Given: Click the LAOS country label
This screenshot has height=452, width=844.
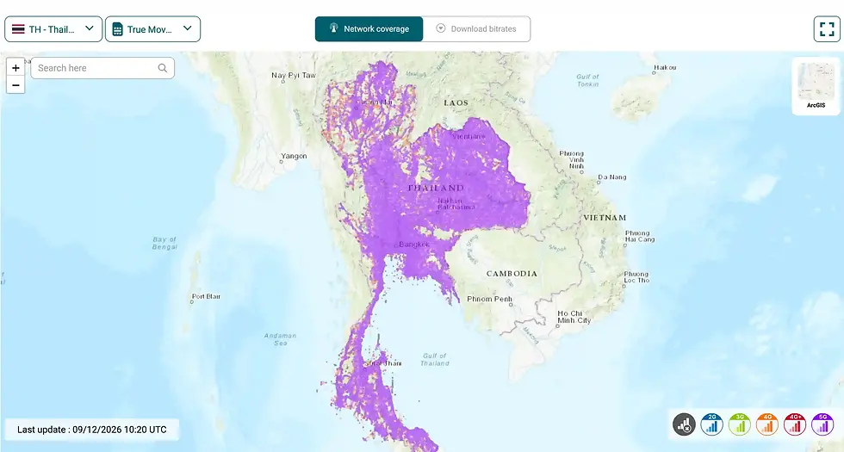Looking at the screenshot, I should (x=456, y=102).
